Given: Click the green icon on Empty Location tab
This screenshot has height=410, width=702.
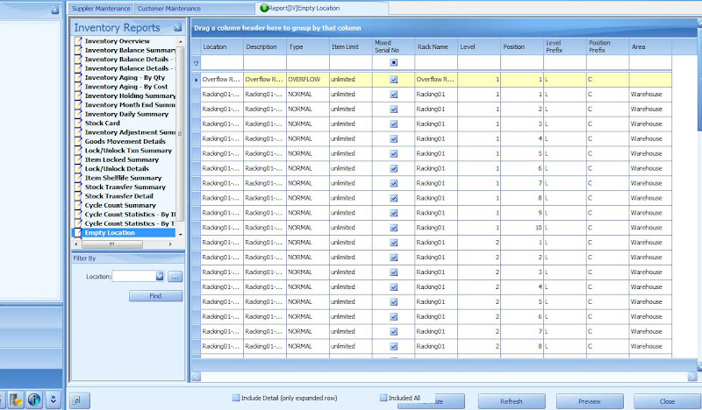Looking at the screenshot, I should [x=263, y=7].
